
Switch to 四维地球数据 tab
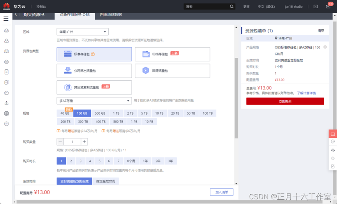click(x=111, y=15)
